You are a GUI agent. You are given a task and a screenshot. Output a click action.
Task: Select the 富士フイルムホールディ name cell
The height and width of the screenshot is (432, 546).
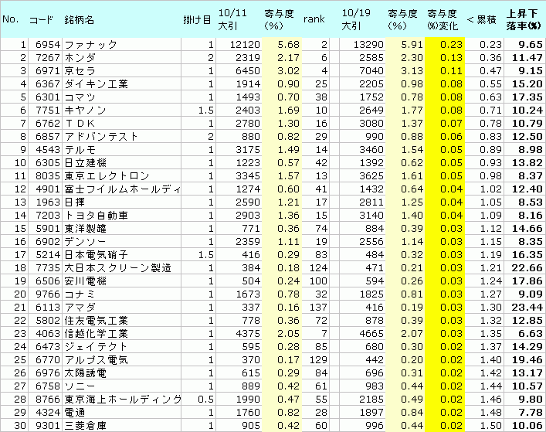[x=122, y=189]
